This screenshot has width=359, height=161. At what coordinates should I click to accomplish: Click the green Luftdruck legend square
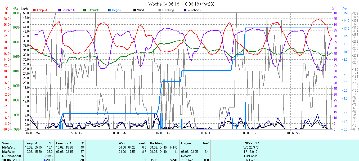pyautogui.click(x=84, y=10)
